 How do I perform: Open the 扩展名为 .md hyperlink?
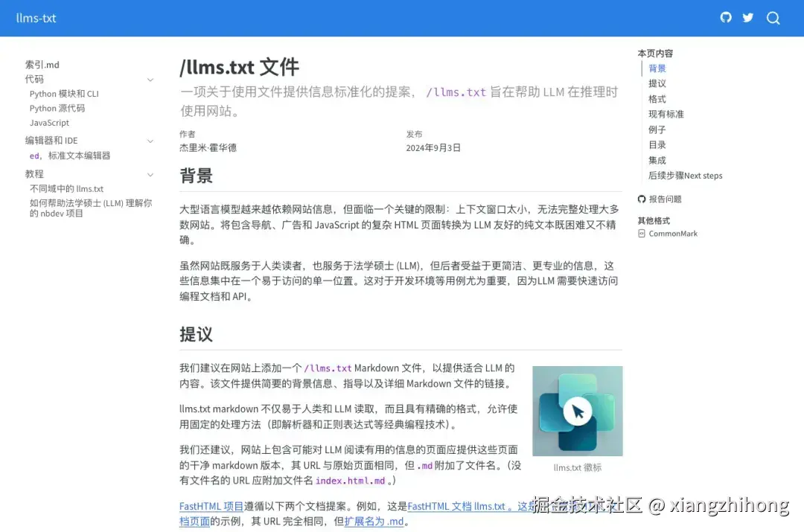(x=374, y=522)
